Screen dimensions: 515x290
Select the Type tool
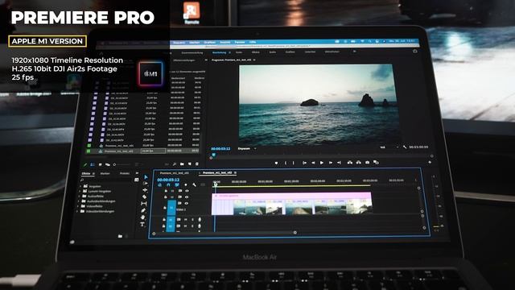(x=142, y=225)
